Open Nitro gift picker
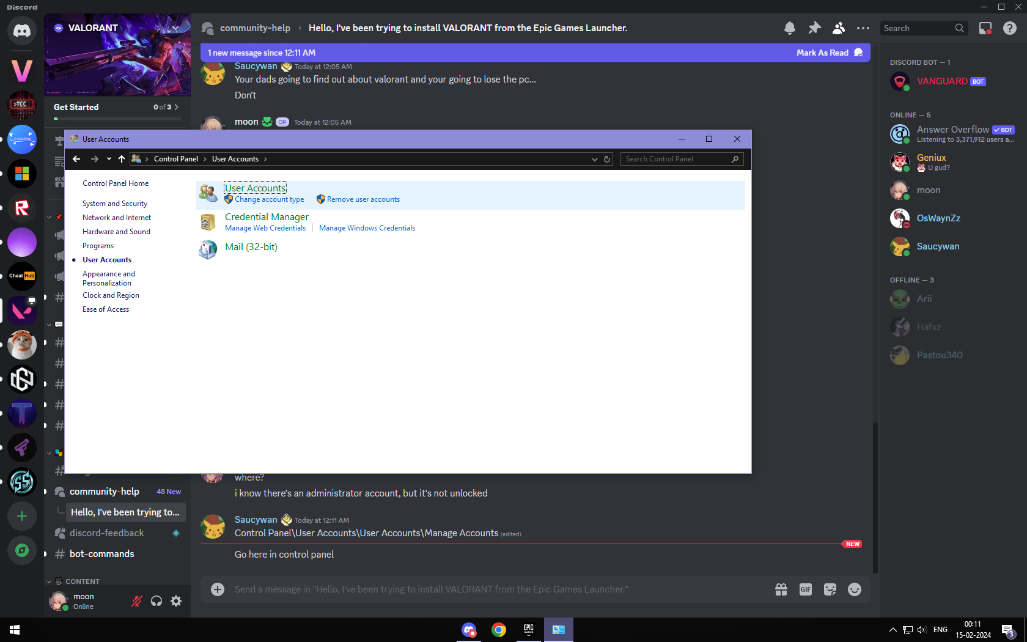Image resolution: width=1027 pixels, height=642 pixels. [781, 589]
